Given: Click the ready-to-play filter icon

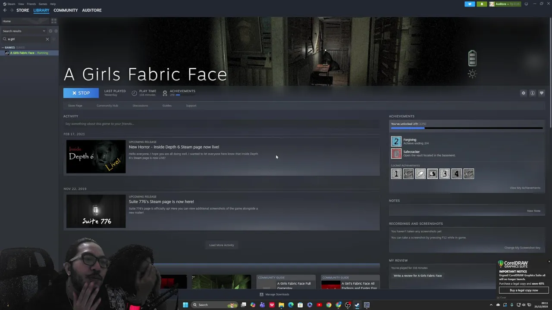Looking at the screenshot, I should click(x=56, y=31).
